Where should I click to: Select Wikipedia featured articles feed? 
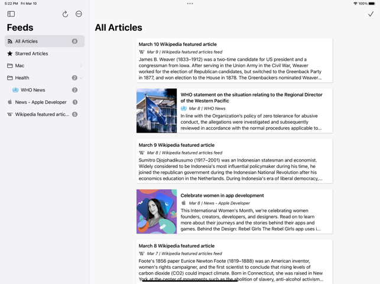[x=44, y=114]
